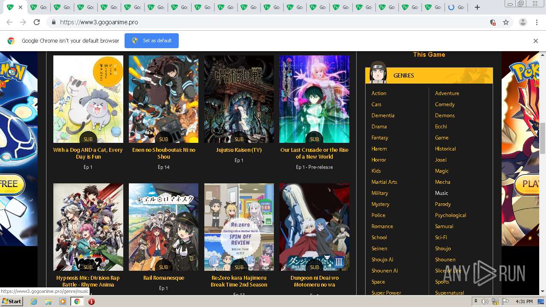Viewport: 546px width, 307px height.
Task: Click the scrollbar down arrow
Action: coord(543,292)
